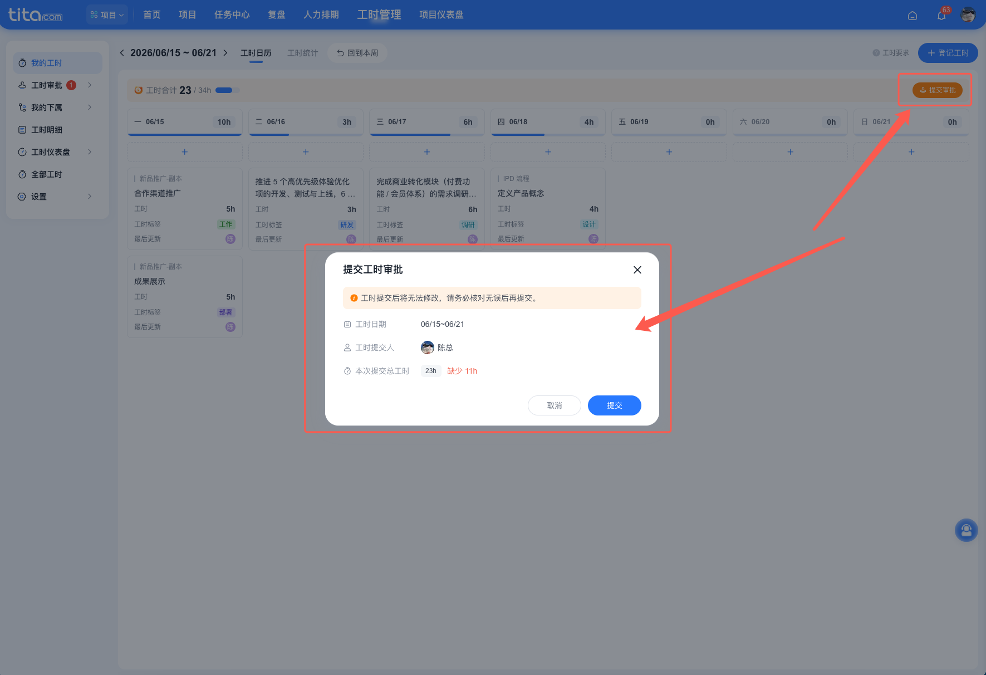
Task: Expand 工时审批 sidebar chevron
Action: click(90, 85)
